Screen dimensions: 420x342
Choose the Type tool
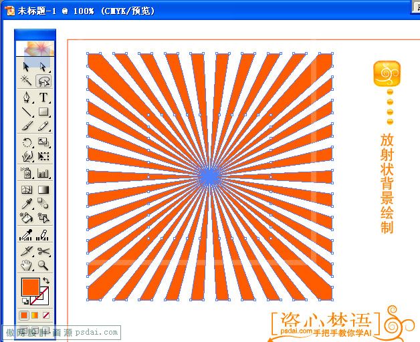pyautogui.click(x=43, y=98)
